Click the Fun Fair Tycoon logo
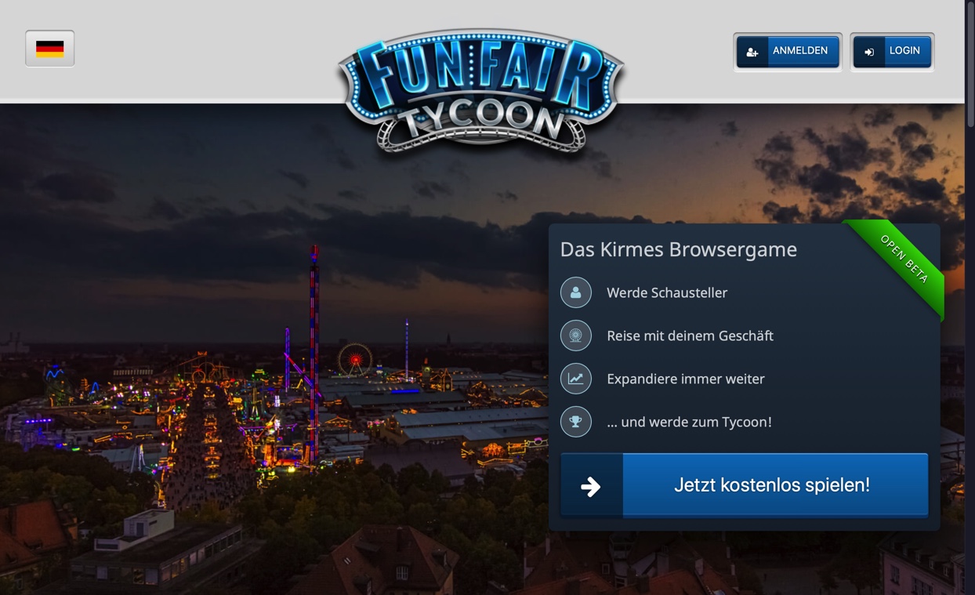 pyautogui.click(x=481, y=90)
